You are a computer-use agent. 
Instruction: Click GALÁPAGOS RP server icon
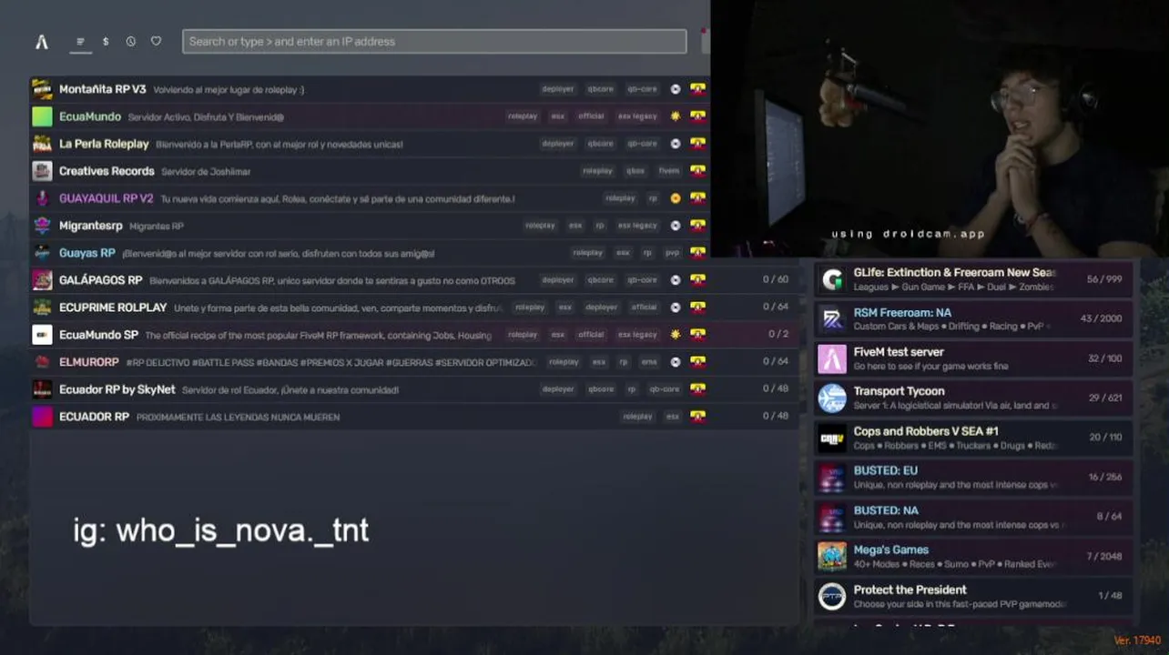[42, 280]
